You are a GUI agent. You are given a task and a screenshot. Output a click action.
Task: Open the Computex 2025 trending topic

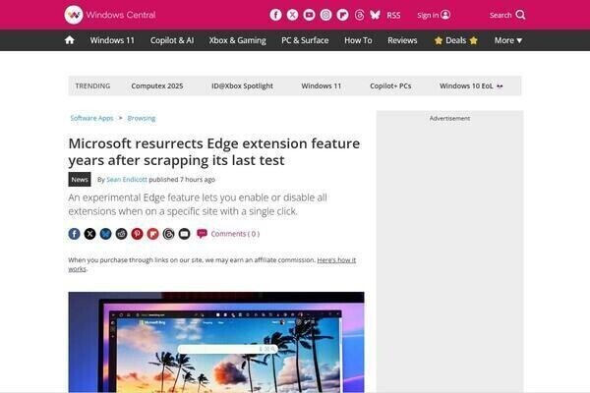[x=157, y=86]
